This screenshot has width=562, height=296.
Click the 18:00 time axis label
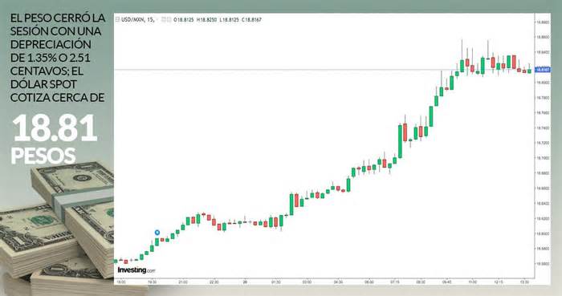click(121, 282)
